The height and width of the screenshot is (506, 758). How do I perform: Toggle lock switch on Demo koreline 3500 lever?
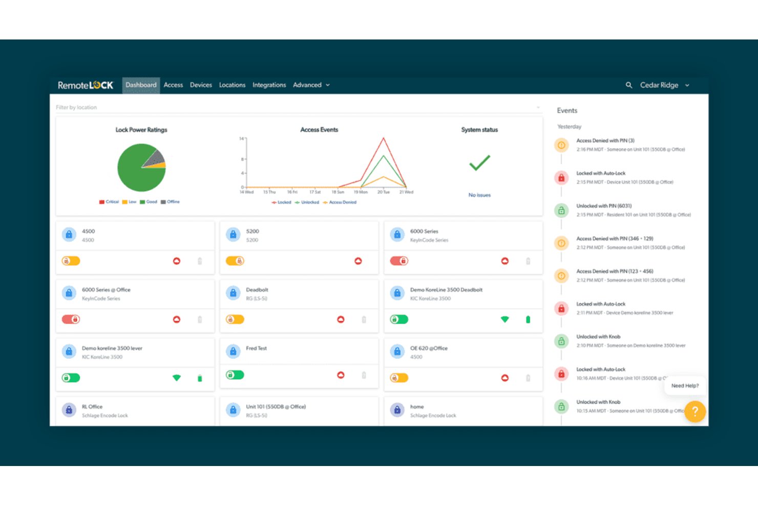pyautogui.click(x=71, y=378)
